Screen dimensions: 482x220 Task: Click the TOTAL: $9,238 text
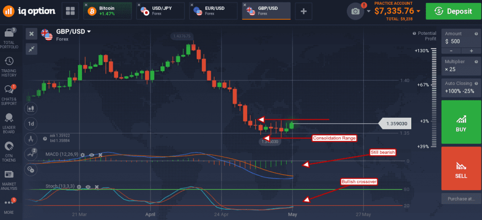click(399, 19)
